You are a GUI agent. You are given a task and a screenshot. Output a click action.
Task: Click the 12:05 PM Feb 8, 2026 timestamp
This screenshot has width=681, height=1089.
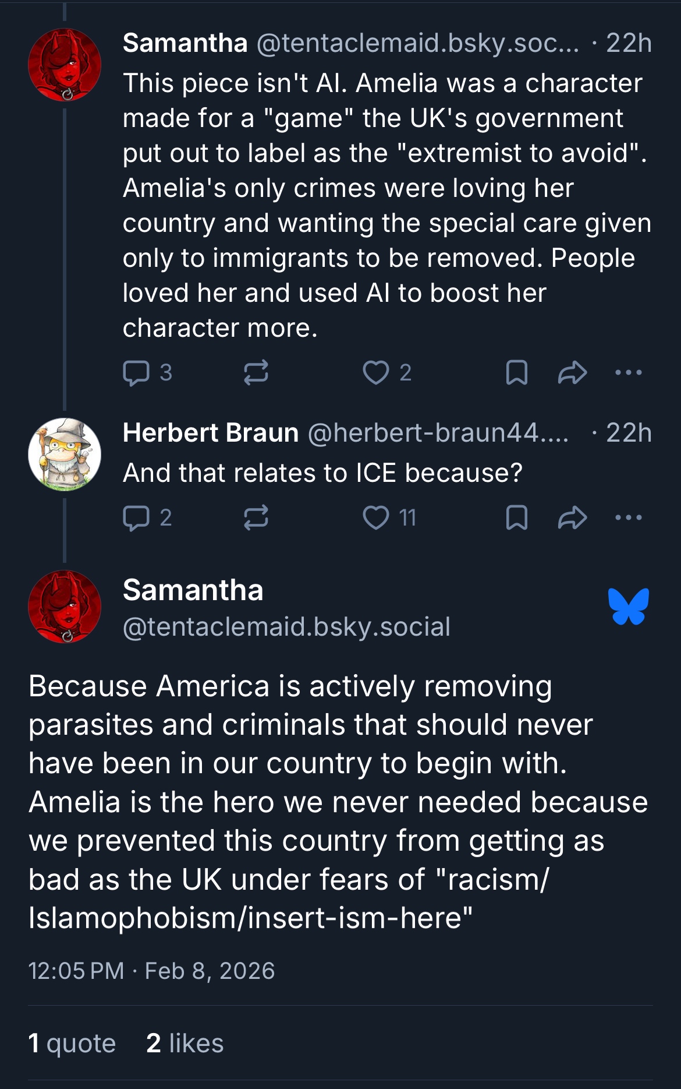pos(151,971)
